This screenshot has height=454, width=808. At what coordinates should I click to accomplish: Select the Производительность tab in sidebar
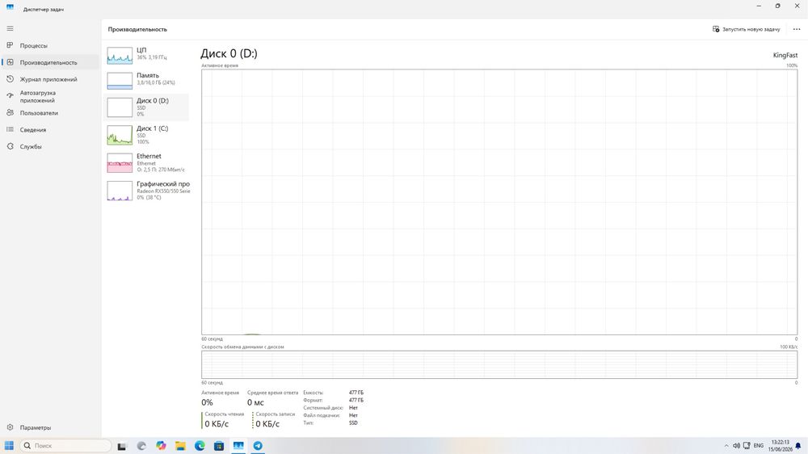coord(50,62)
